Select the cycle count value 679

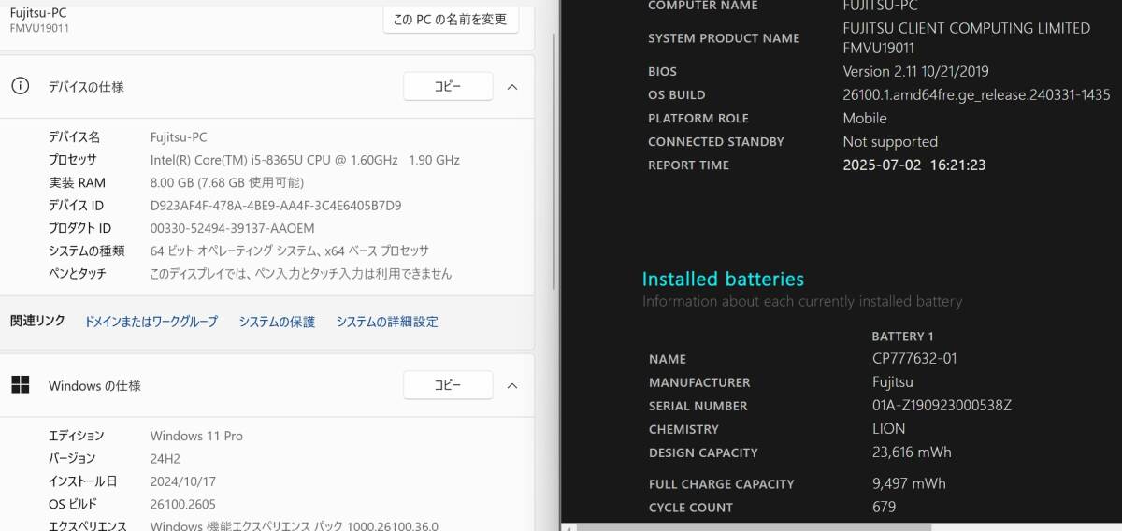click(884, 507)
